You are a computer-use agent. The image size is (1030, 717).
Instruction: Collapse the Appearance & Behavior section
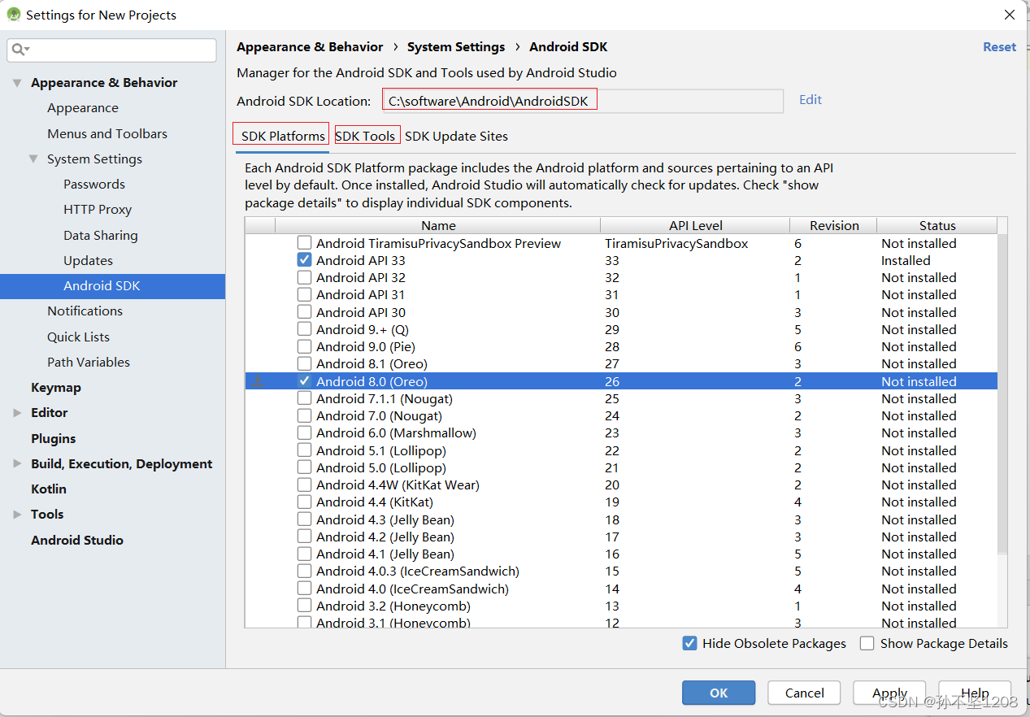point(18,83)
